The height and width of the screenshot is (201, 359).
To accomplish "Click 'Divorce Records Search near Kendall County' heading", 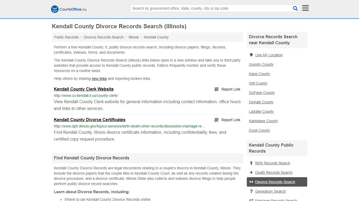I will point(273,40).
